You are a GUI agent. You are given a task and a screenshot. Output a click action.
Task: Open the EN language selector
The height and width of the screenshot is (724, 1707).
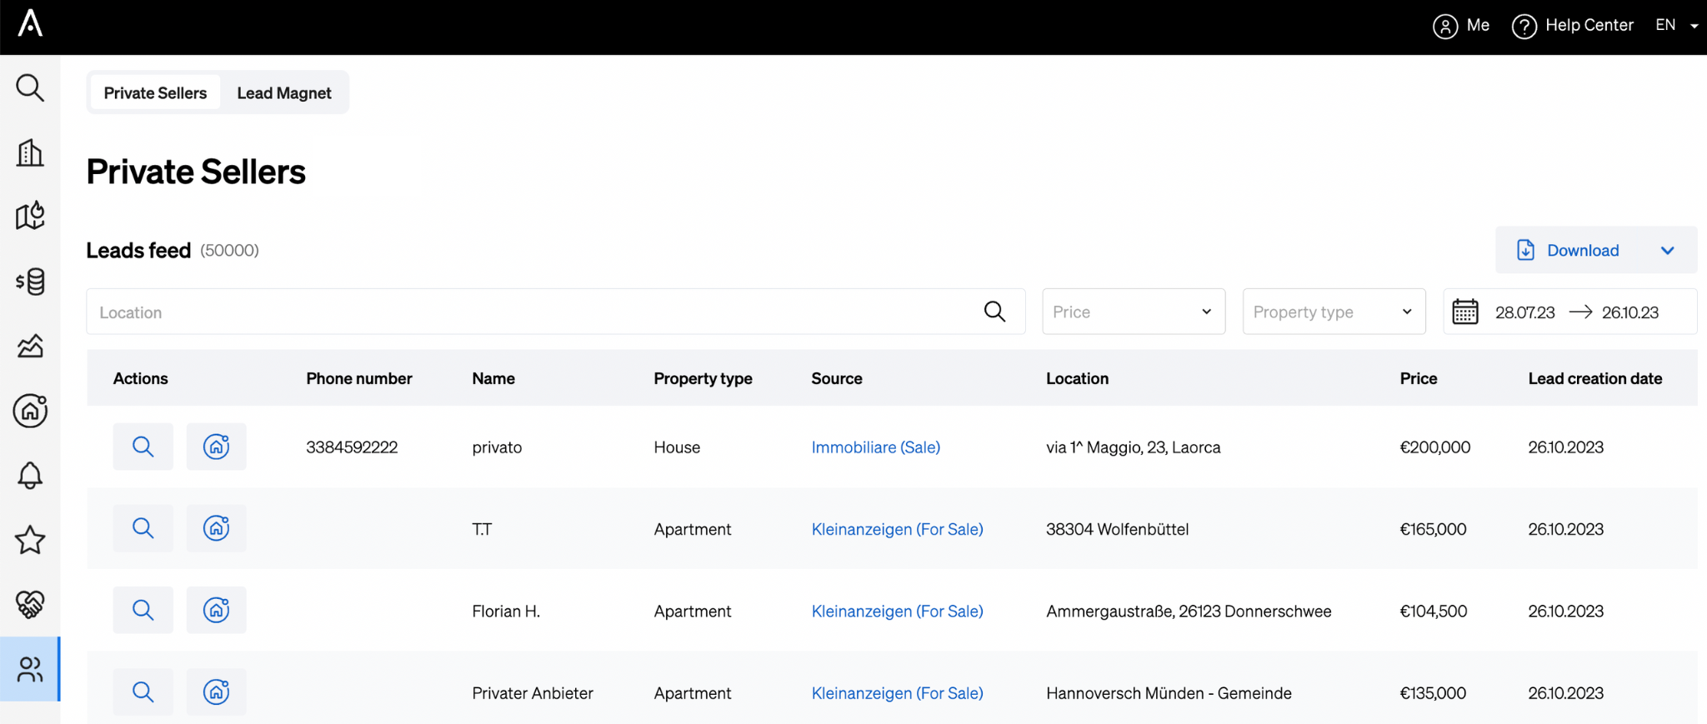point(1676,26)
